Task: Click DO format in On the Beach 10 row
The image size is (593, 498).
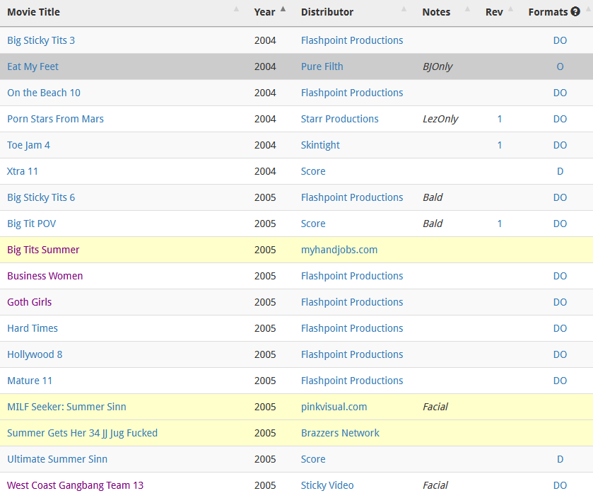Action: (x=560, y=93)
